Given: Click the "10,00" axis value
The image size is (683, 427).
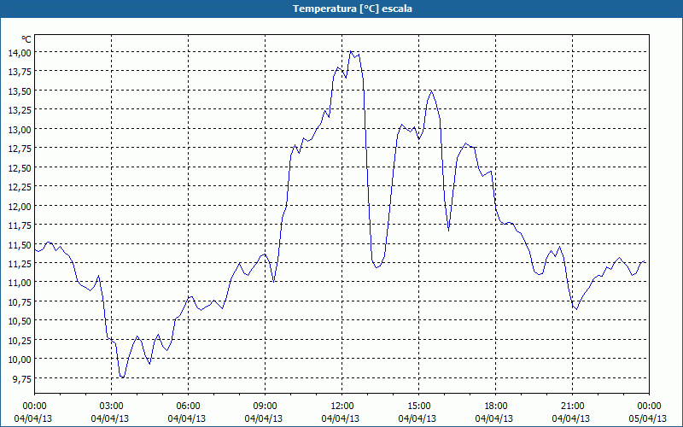Looking at the screenshot, I should point(20,359).
